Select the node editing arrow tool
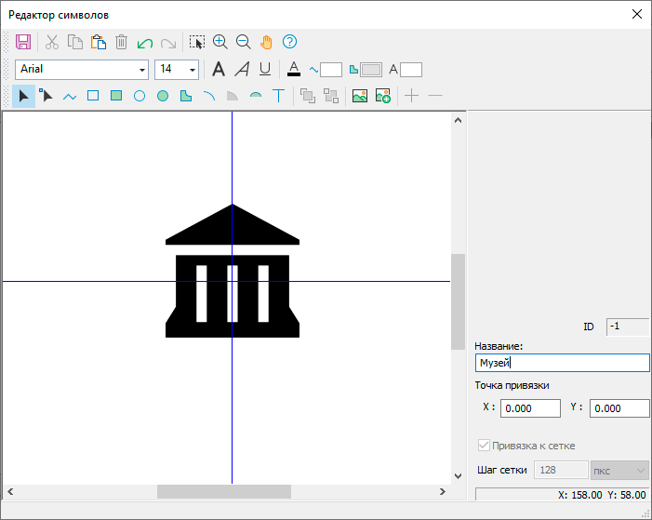The image size is (652, 520). coord(47,96)
